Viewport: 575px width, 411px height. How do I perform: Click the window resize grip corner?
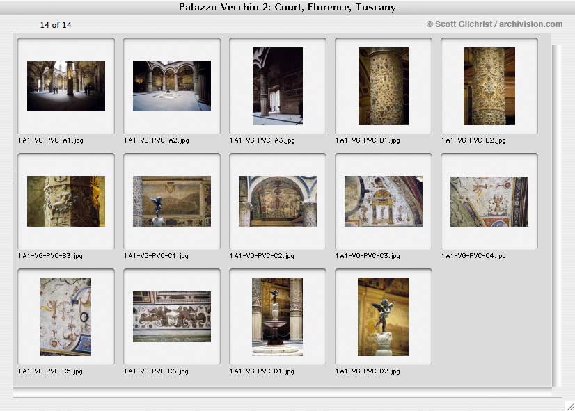pyautogui.click(x=569, y=405)
